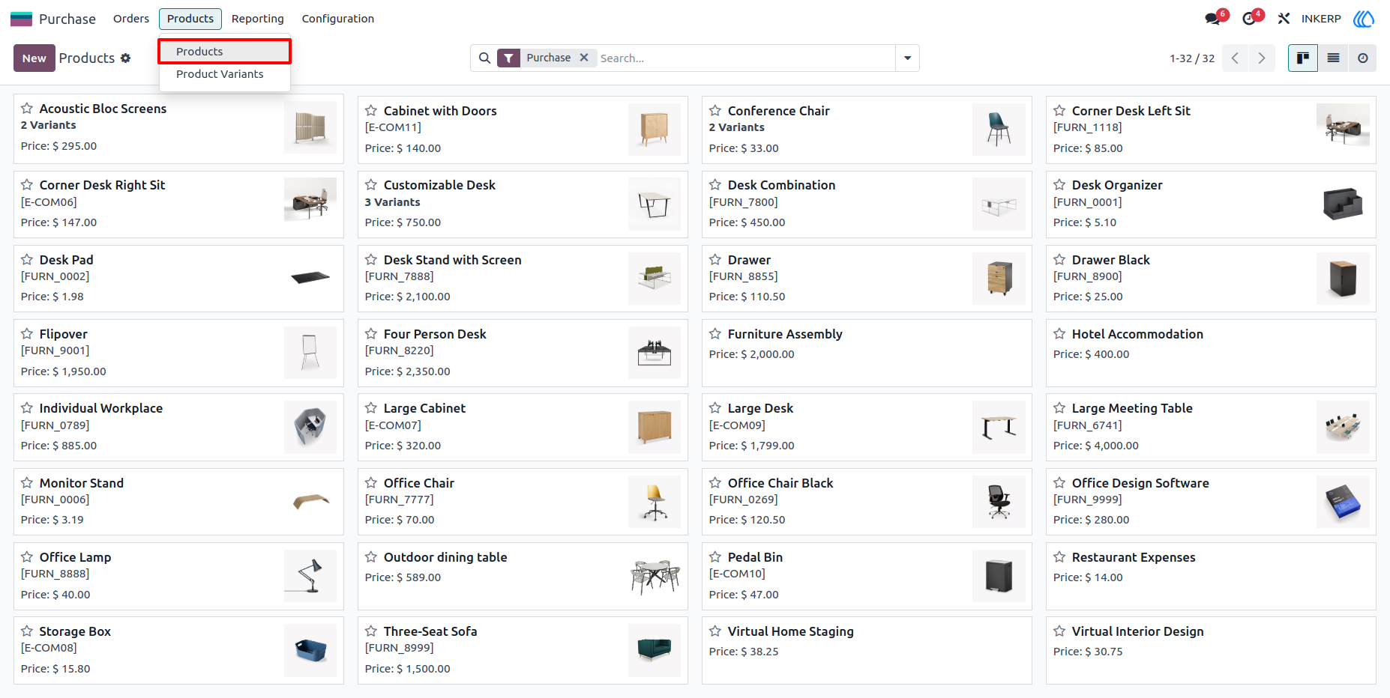The height and width of the screenshot is (698, 1390).
Task: Expand the search options dropdown arrow
Action: pos(907,58)
